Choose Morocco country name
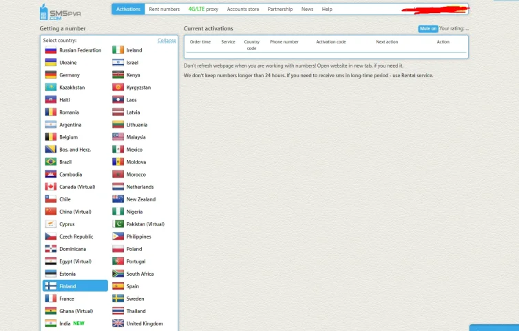This screenshot has height=331, width=519. 136,174
